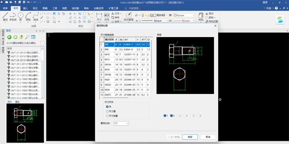Switch to the 属性 tab in library panel
The image size is (289, 144).
coord(17,102)
